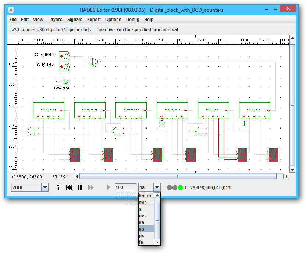Viewport: 306px width, 253px height.
Task: Select the fifth BCD-Counter block
Action: tap(213, 110)
